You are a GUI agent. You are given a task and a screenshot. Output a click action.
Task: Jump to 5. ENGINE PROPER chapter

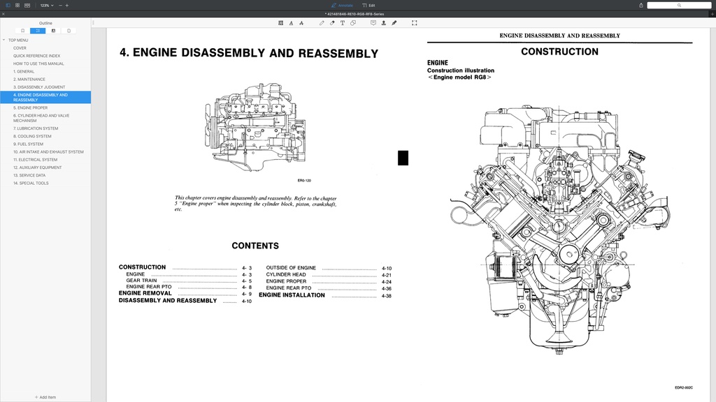pos(30,107)
